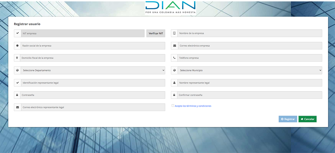Click the checkmark icon beside NIT empresa
This screenshot has height=153, width=335.
[18, 33]
